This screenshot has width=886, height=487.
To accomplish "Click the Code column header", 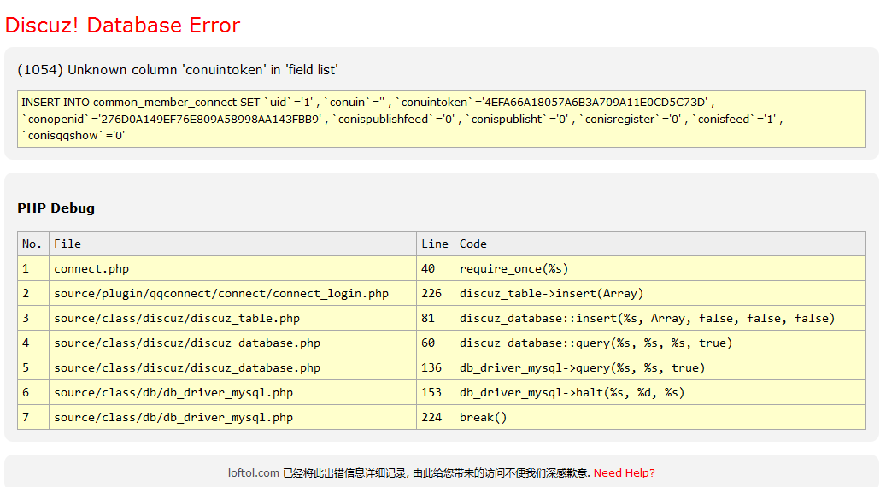I will point(660,243).
